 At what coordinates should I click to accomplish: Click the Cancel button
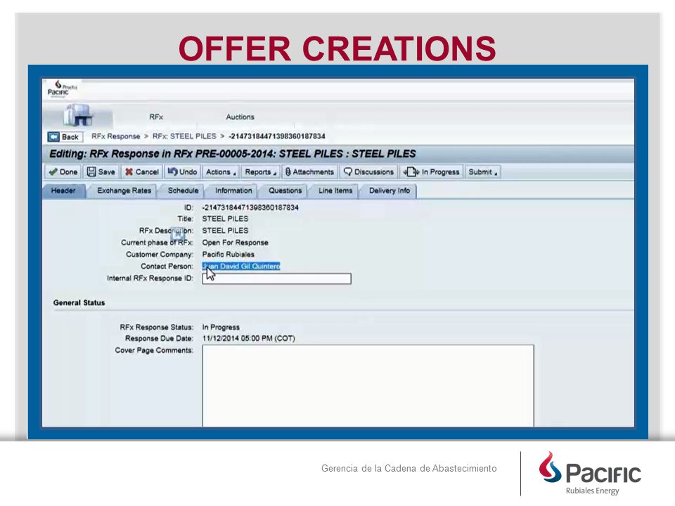[x=141, y=171]
